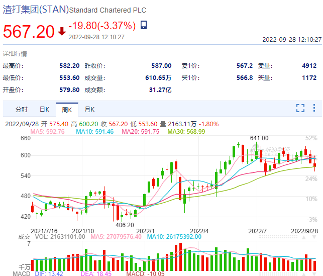Image resolution: width=323 pixels, height=276 pixels.
Task: Click the 641.00 high price marker
Action: pos(259,138)
